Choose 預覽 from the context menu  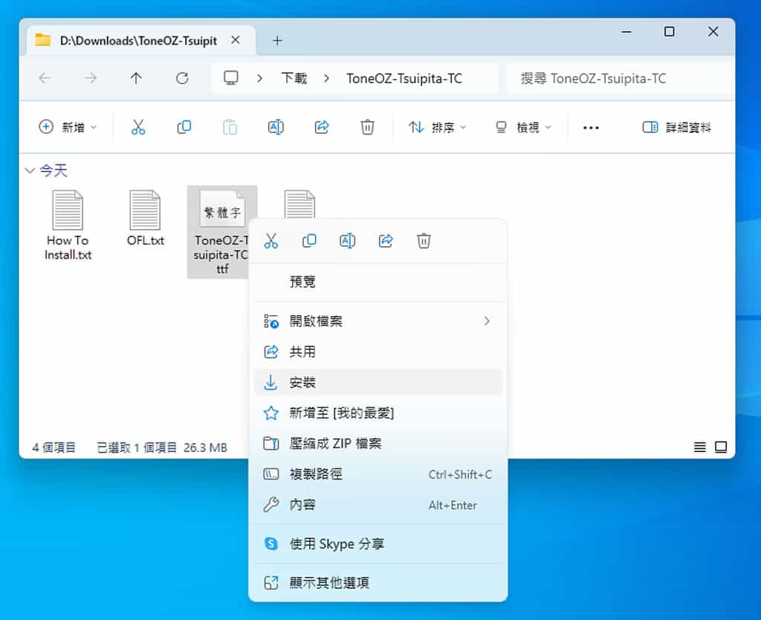378,282
